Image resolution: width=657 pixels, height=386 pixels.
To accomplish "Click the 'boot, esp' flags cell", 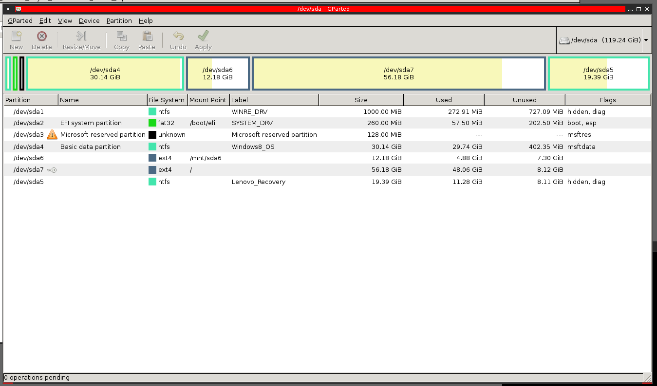I will coord(582,123).
